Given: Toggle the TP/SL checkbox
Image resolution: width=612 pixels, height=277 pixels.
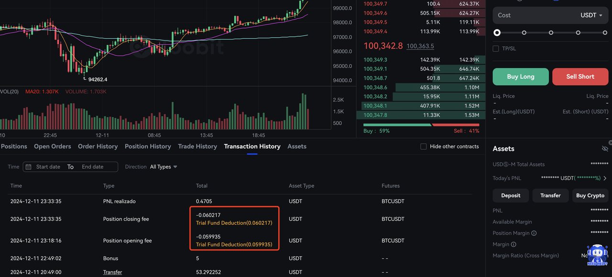Looking at the screenshot, I should pyautogui.click(x=496, y=49).
